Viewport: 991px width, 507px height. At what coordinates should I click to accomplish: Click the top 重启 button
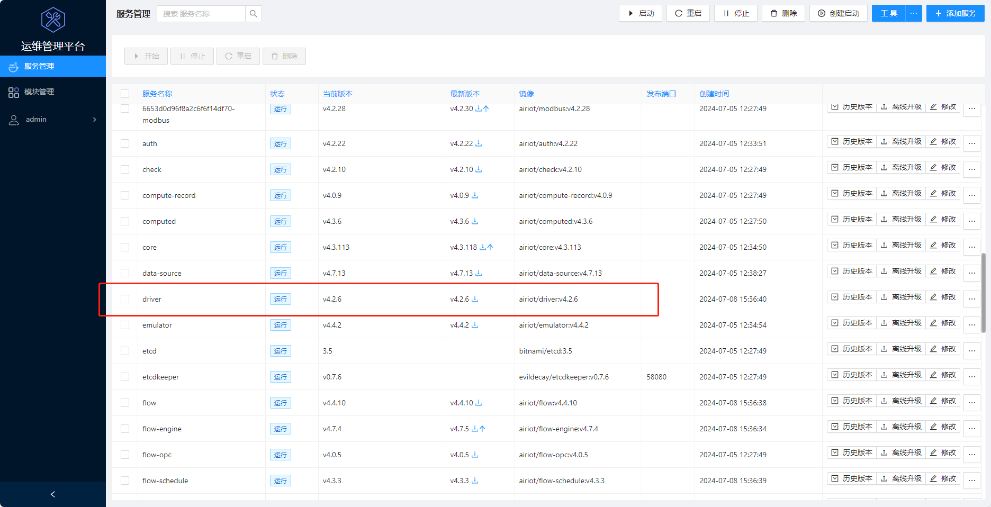[x=688, y=13]
